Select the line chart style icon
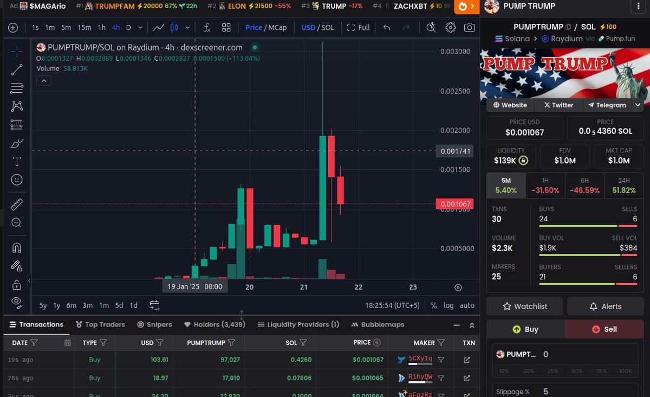Screen dimensions: 650x397 point(159,28)
